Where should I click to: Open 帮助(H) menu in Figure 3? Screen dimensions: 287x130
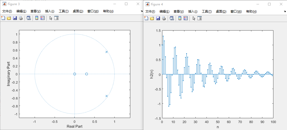click(108, 11)
